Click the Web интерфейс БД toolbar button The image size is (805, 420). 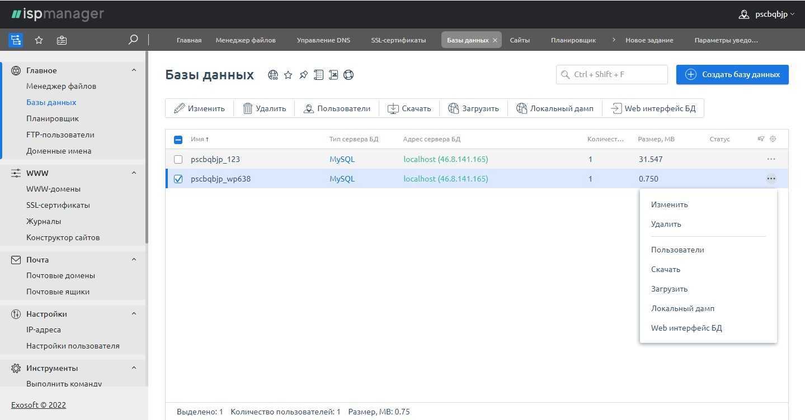click(653, 108)
